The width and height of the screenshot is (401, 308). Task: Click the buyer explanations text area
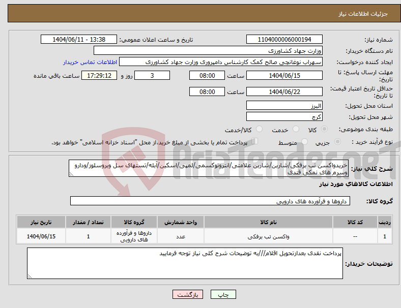tap(185, 263)
